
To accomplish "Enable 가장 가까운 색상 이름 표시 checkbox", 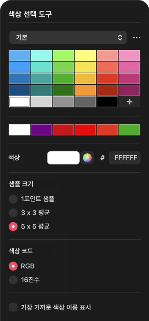I will tap(13, 307).
